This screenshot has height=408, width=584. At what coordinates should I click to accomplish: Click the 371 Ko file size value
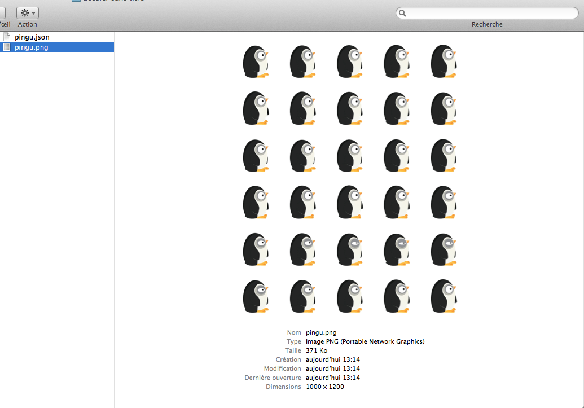pyautogui.click(x=317, y=350)
